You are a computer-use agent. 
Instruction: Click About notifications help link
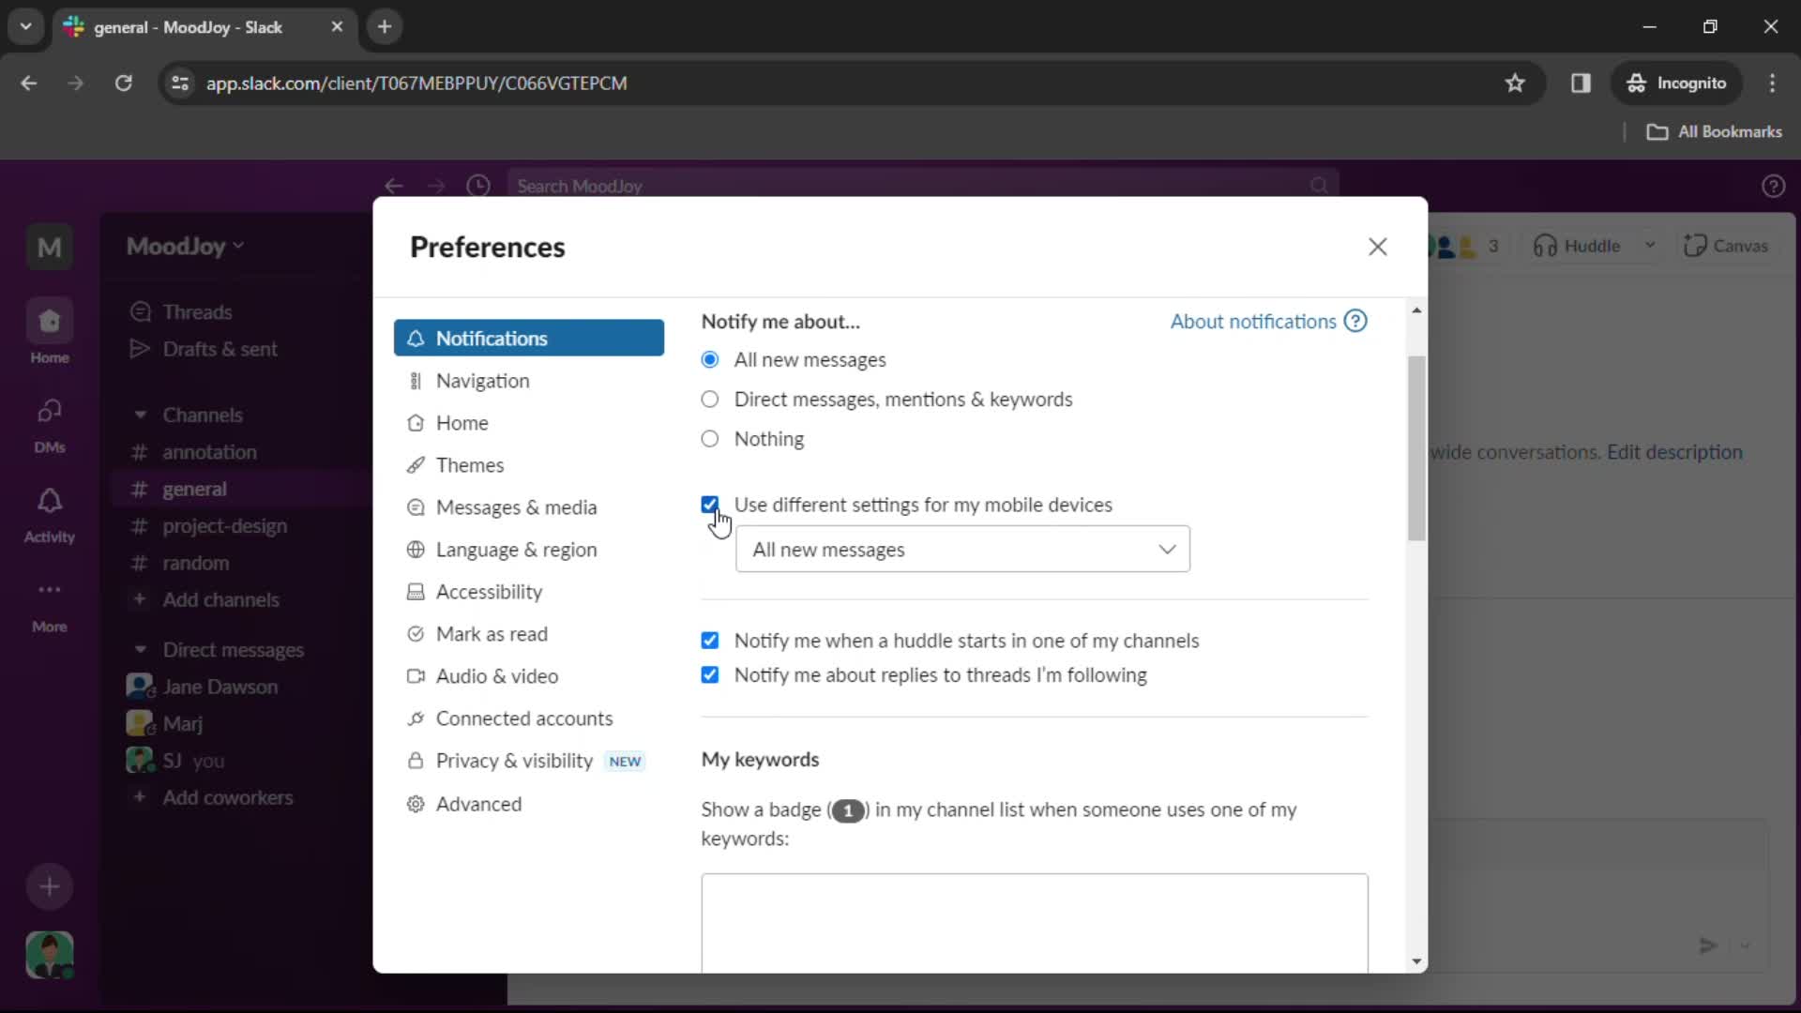tap(1268, 321)
